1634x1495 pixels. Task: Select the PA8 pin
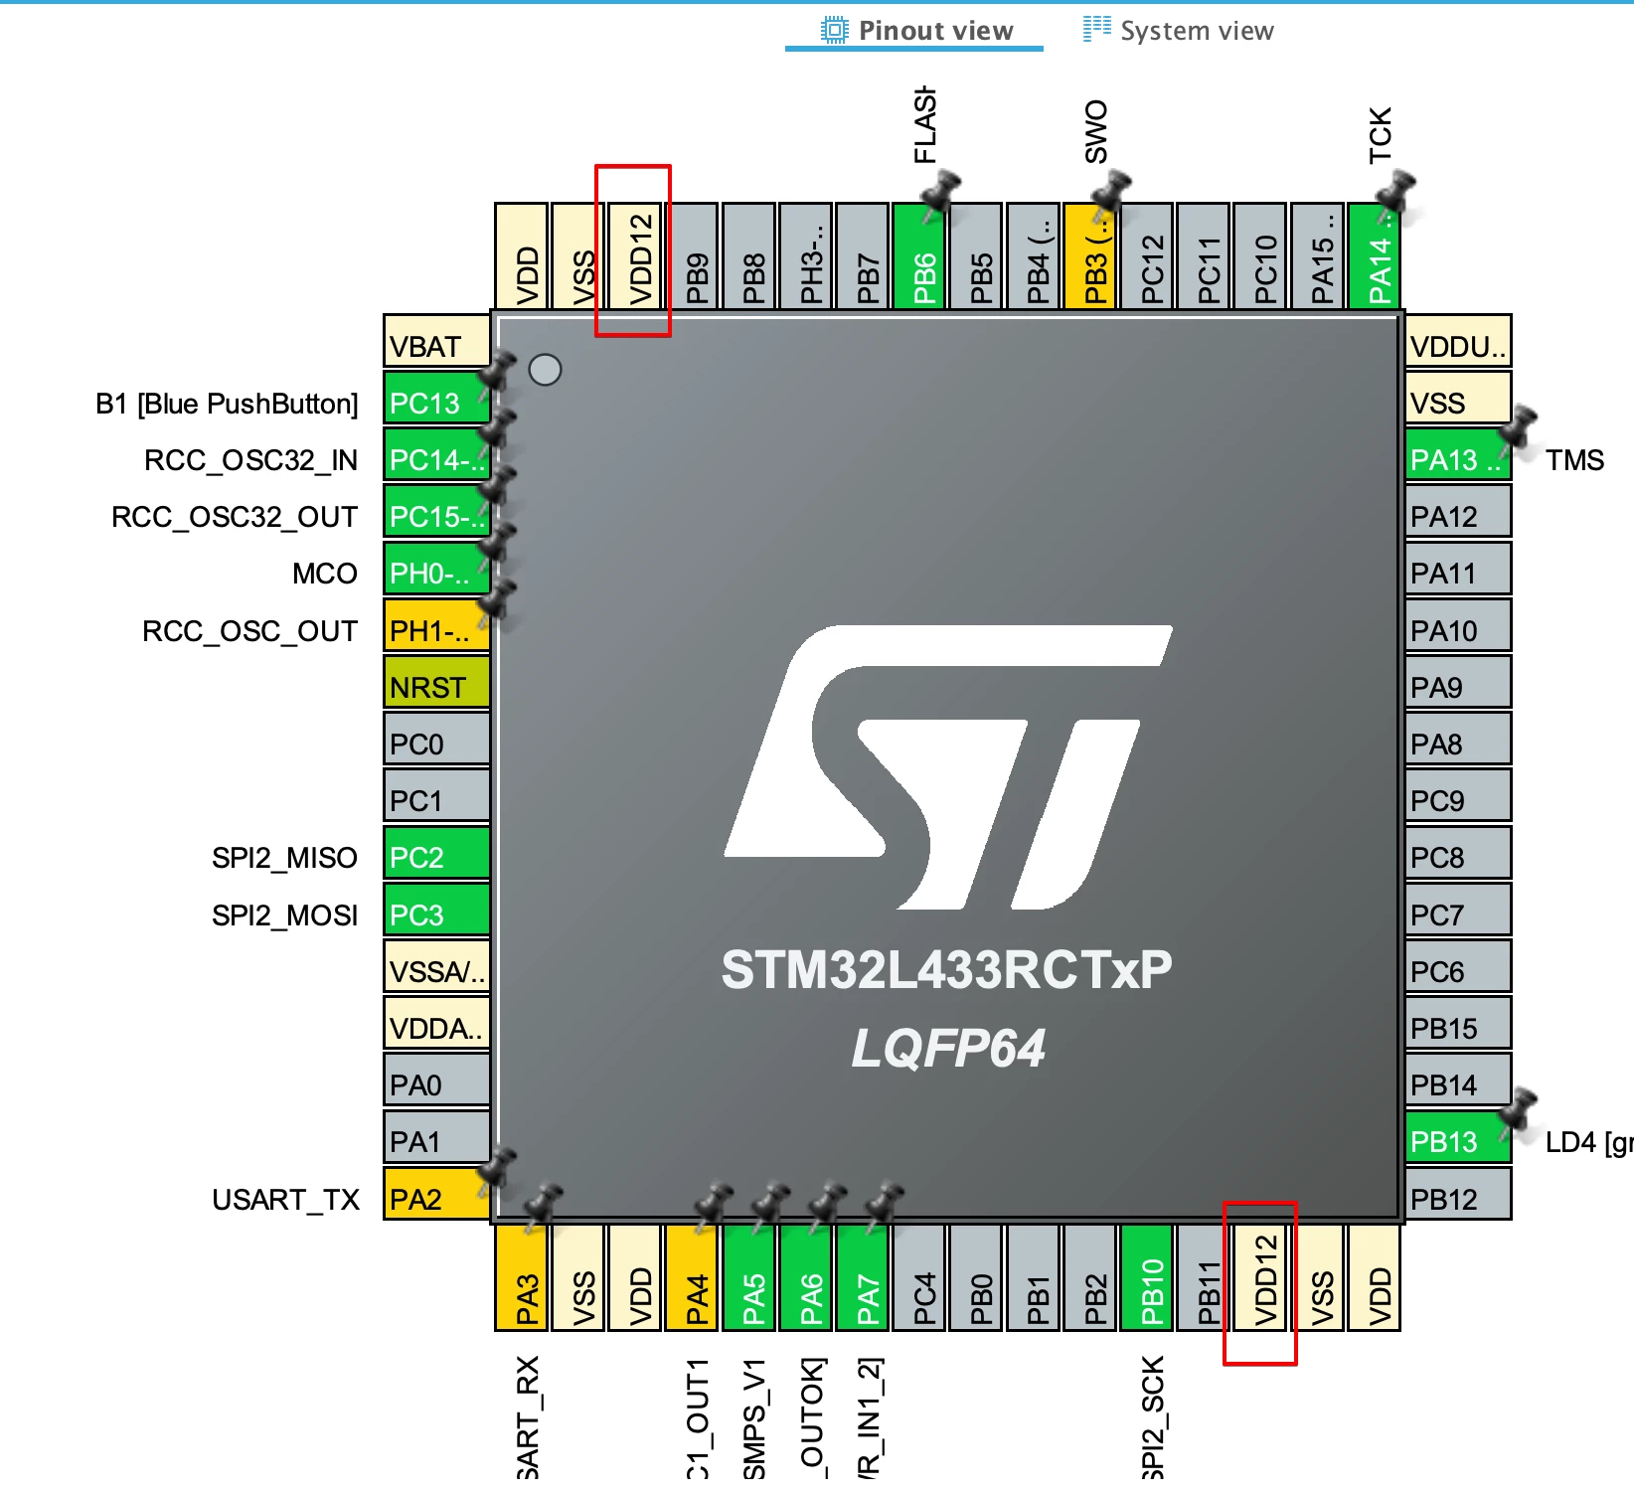[1458, 739]
